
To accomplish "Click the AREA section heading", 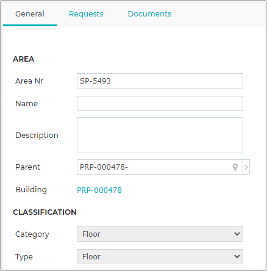I will pyautogui.click(x=24, y=59).
